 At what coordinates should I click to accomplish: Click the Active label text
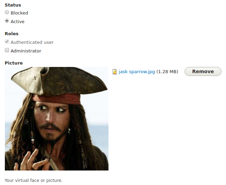coord(17,22)
